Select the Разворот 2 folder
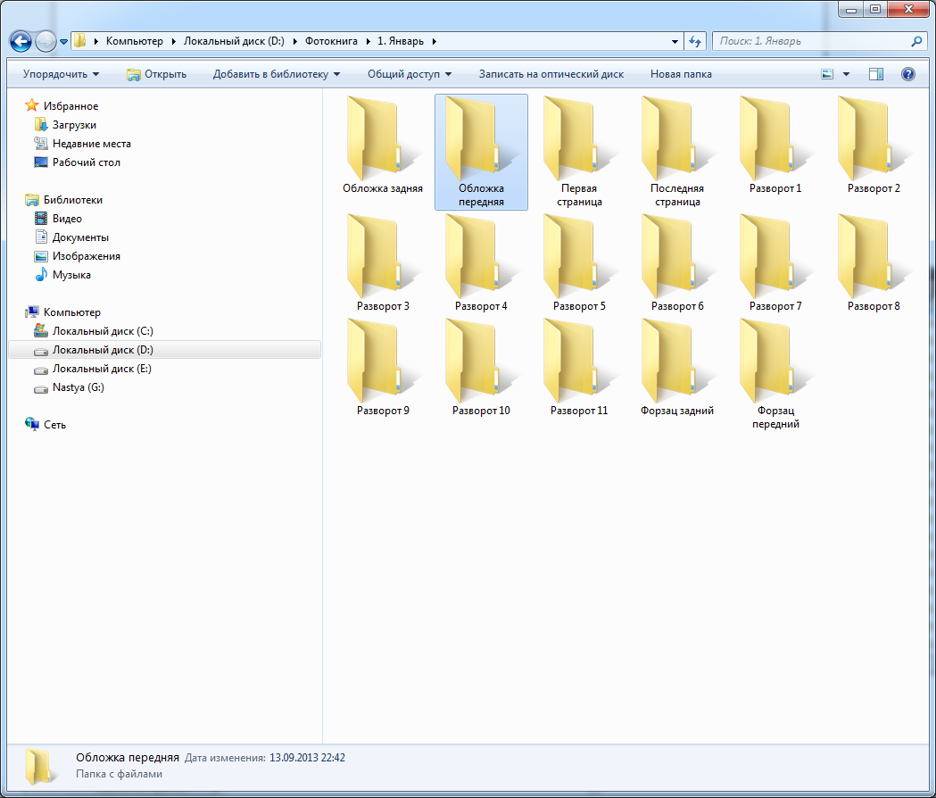936x798 pixels. pos(874,145)
